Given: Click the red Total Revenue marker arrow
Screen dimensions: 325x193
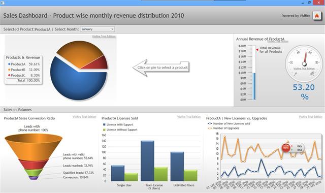Looking at the screenshot, I should [x=257, y=50].
